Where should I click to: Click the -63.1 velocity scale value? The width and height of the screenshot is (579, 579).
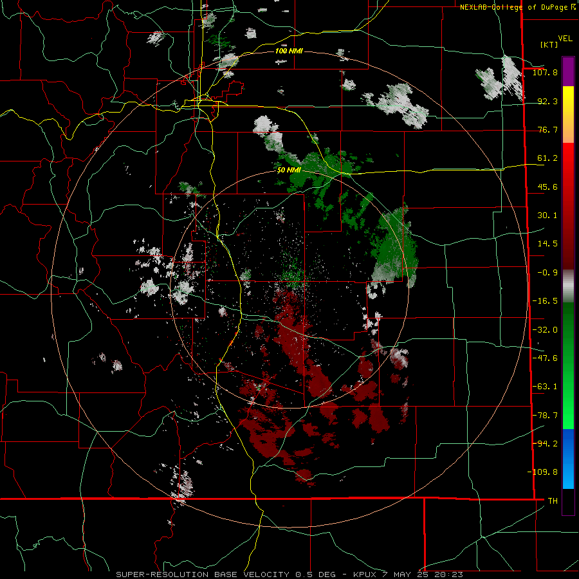[545, 387]
